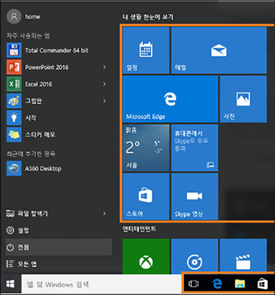
Task: Click the 전원 power entry
Action: click(x=59, y=247)
